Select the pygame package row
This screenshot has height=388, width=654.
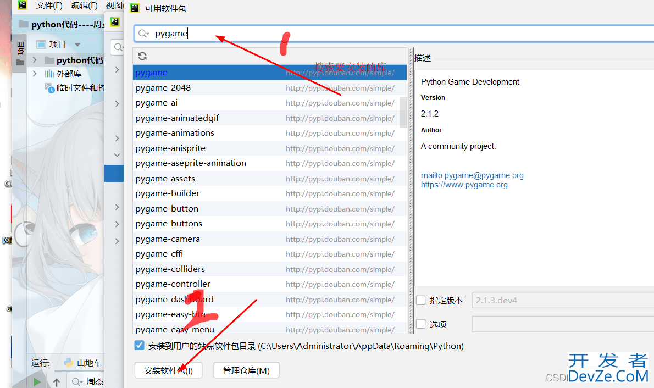click(x=269, y=73)
